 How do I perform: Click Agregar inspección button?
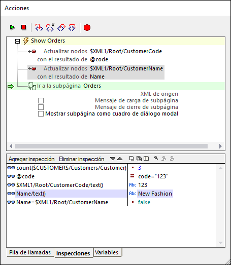[x=31, y=159]
